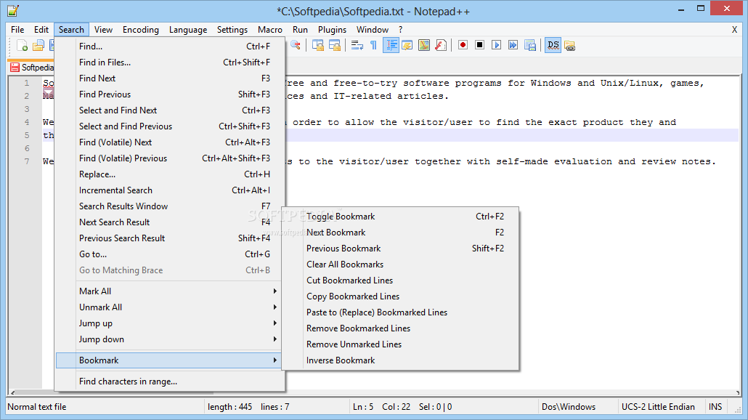Click the last toolbar icon after DS
This screenshot has height=420, width=748.
[x=569, y=45]
